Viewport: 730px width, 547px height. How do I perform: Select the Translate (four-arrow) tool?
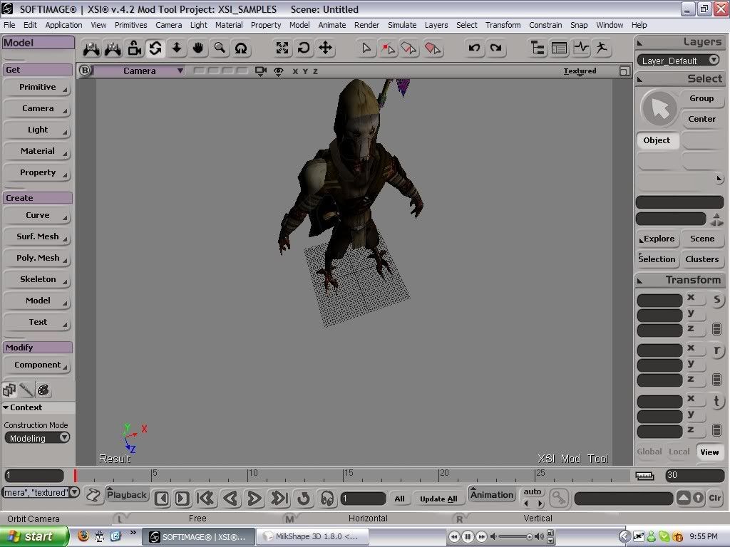click(x=325, y=48)
